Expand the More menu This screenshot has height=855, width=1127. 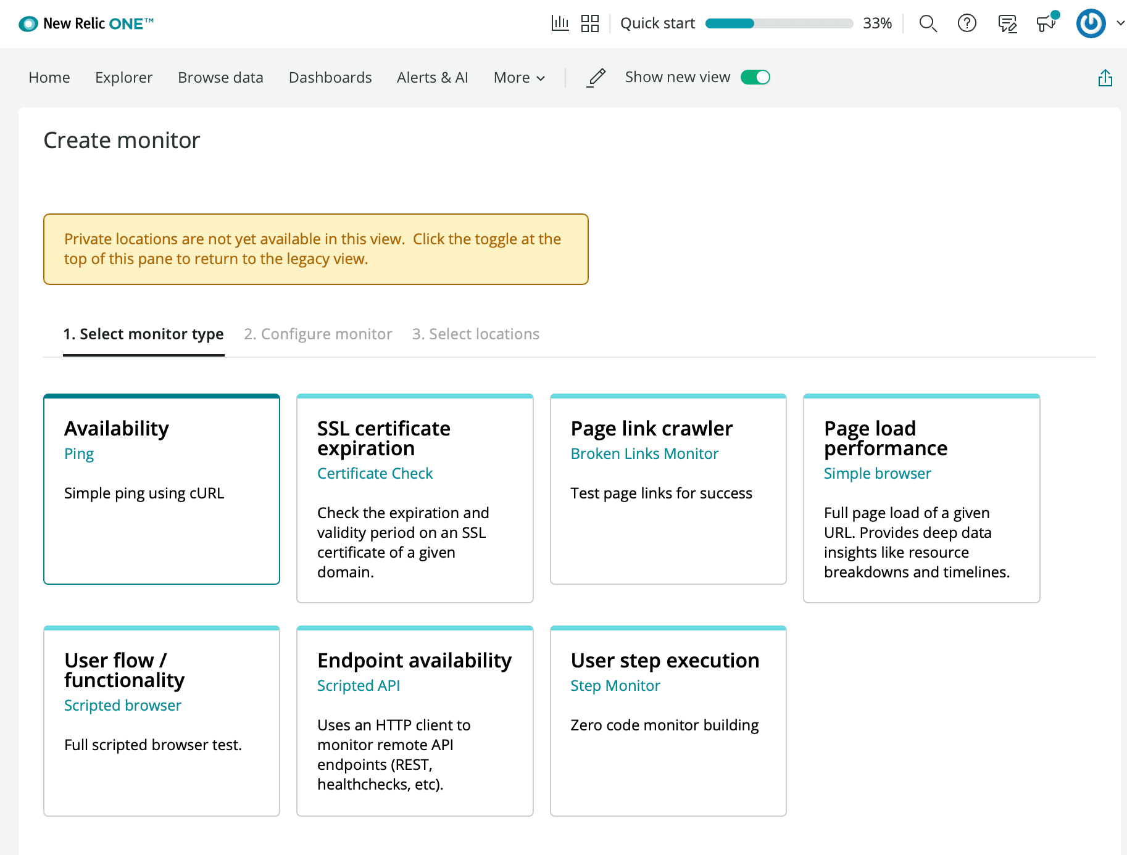pos(519,78)
